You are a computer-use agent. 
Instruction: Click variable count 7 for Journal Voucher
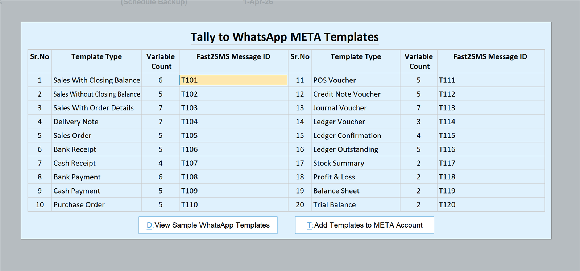(x=419, y=108)
